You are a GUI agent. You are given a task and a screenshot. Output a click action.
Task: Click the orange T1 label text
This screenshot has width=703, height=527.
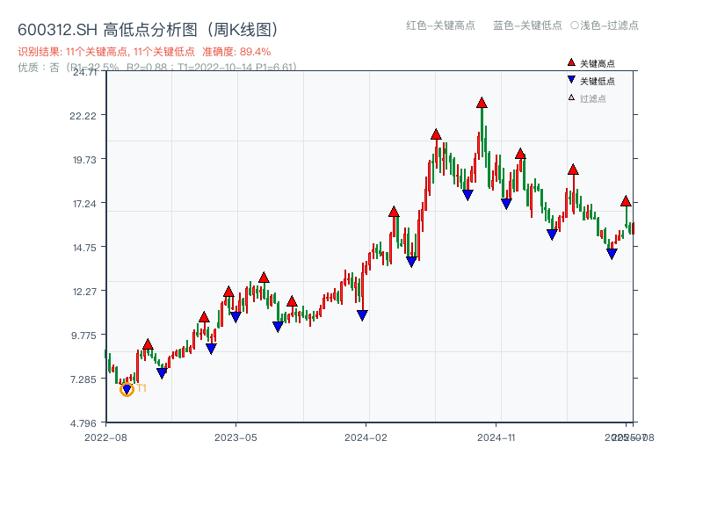click(x=141, y=388)
